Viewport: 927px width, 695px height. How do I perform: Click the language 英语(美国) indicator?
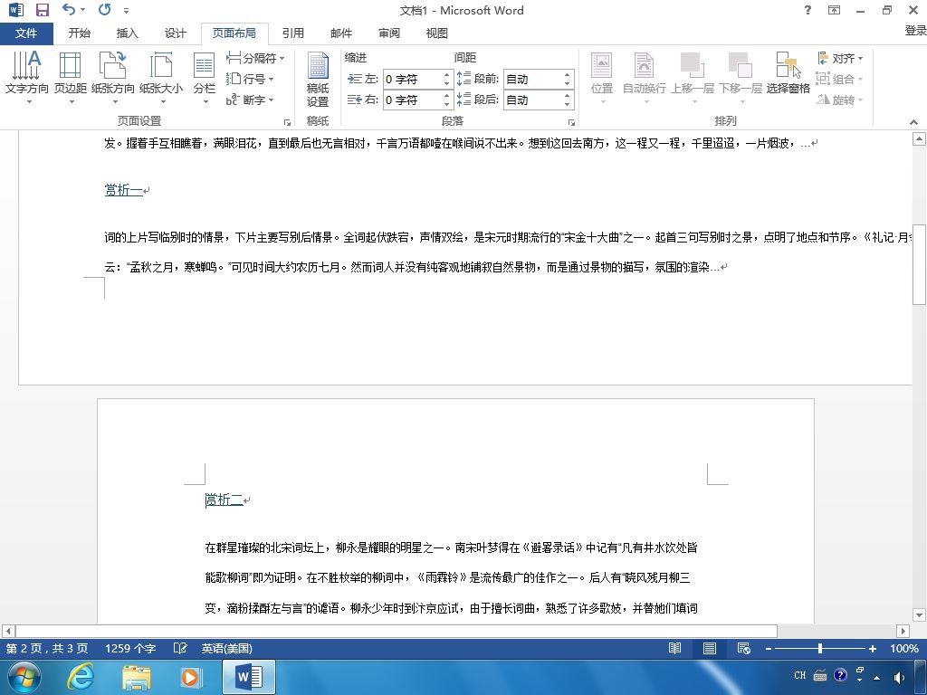coord(226,648)
